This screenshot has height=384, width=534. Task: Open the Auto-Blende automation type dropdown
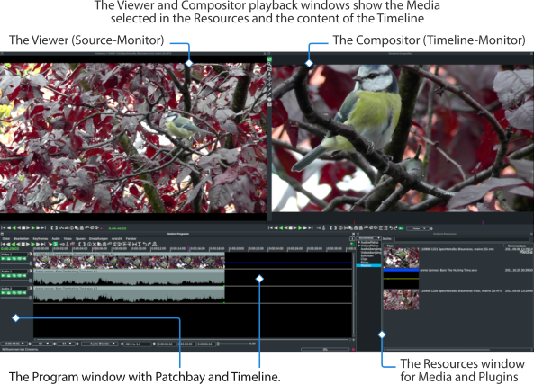coord(99,344)
